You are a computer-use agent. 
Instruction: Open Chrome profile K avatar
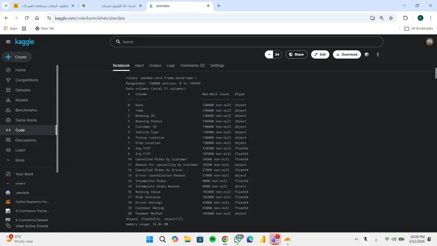(420, 18)
